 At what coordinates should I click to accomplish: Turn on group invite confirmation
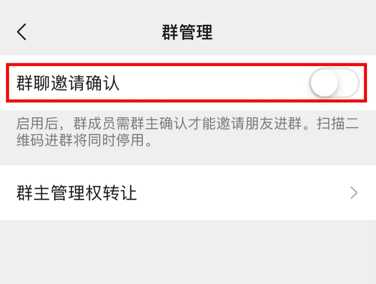pos(334,83)
